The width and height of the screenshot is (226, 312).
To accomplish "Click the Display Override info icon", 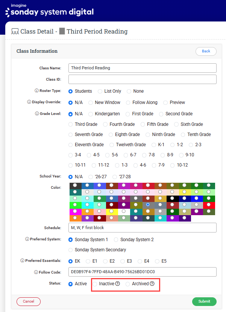I will coord(29,102).
